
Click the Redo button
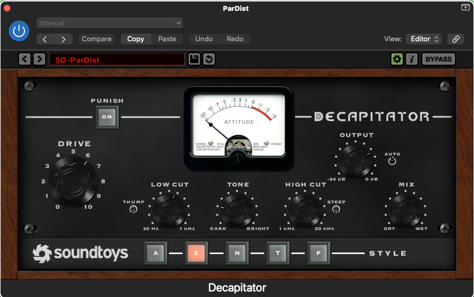pos(235,39)
